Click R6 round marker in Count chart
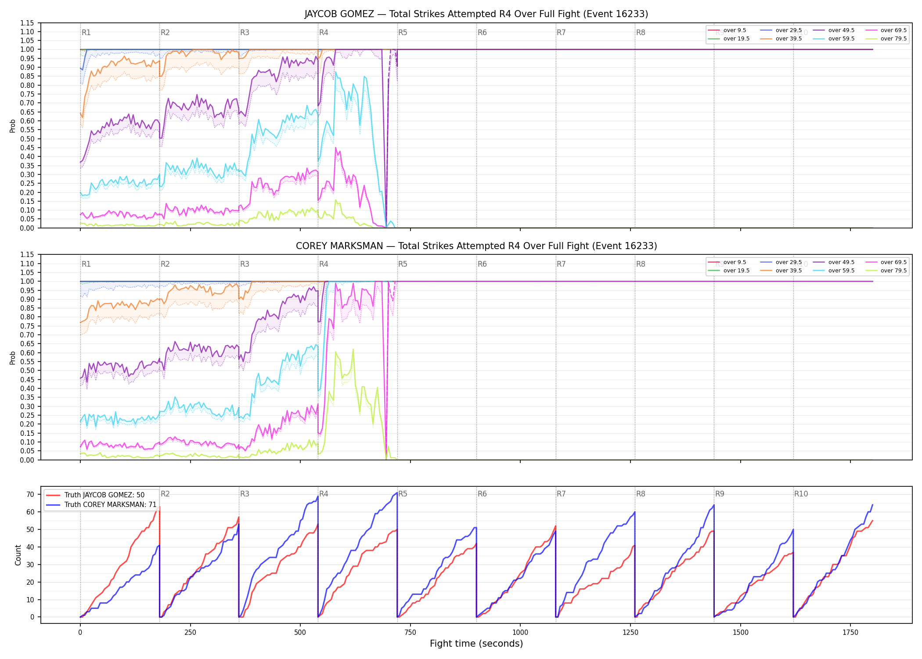The height and width of the screenshot is (659, 922). (482, 494)
